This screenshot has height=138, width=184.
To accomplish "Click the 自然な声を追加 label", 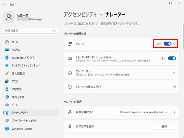I will pos(85,126).
